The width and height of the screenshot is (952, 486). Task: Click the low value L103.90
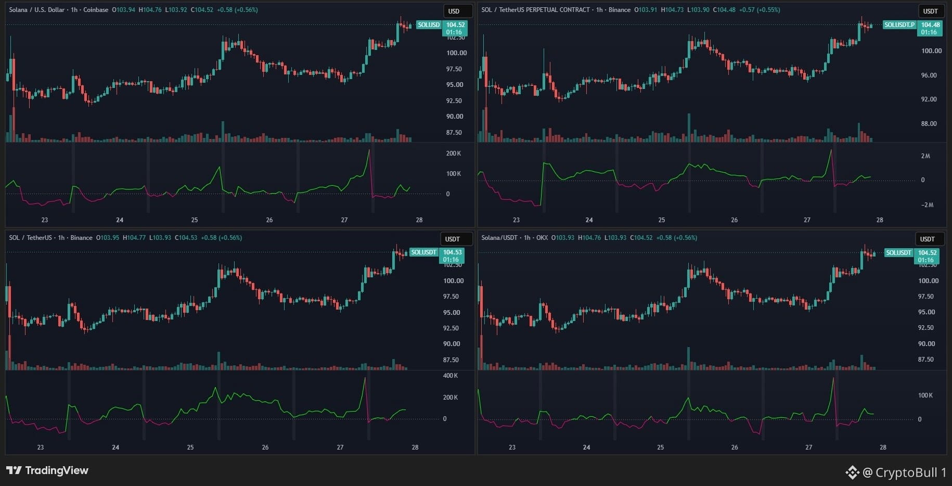pyautogui.click(x=698, y=10)
